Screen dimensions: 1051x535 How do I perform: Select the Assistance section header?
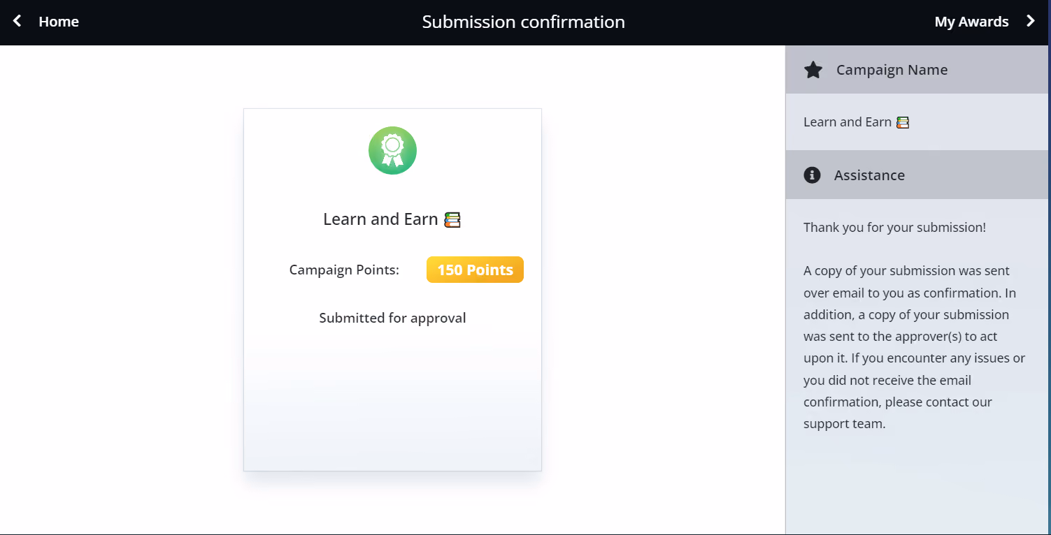pos(917,175)
